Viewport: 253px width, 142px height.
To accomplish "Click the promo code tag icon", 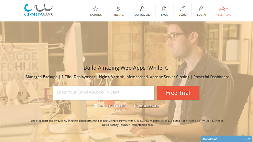I will [x=135, y=106].
